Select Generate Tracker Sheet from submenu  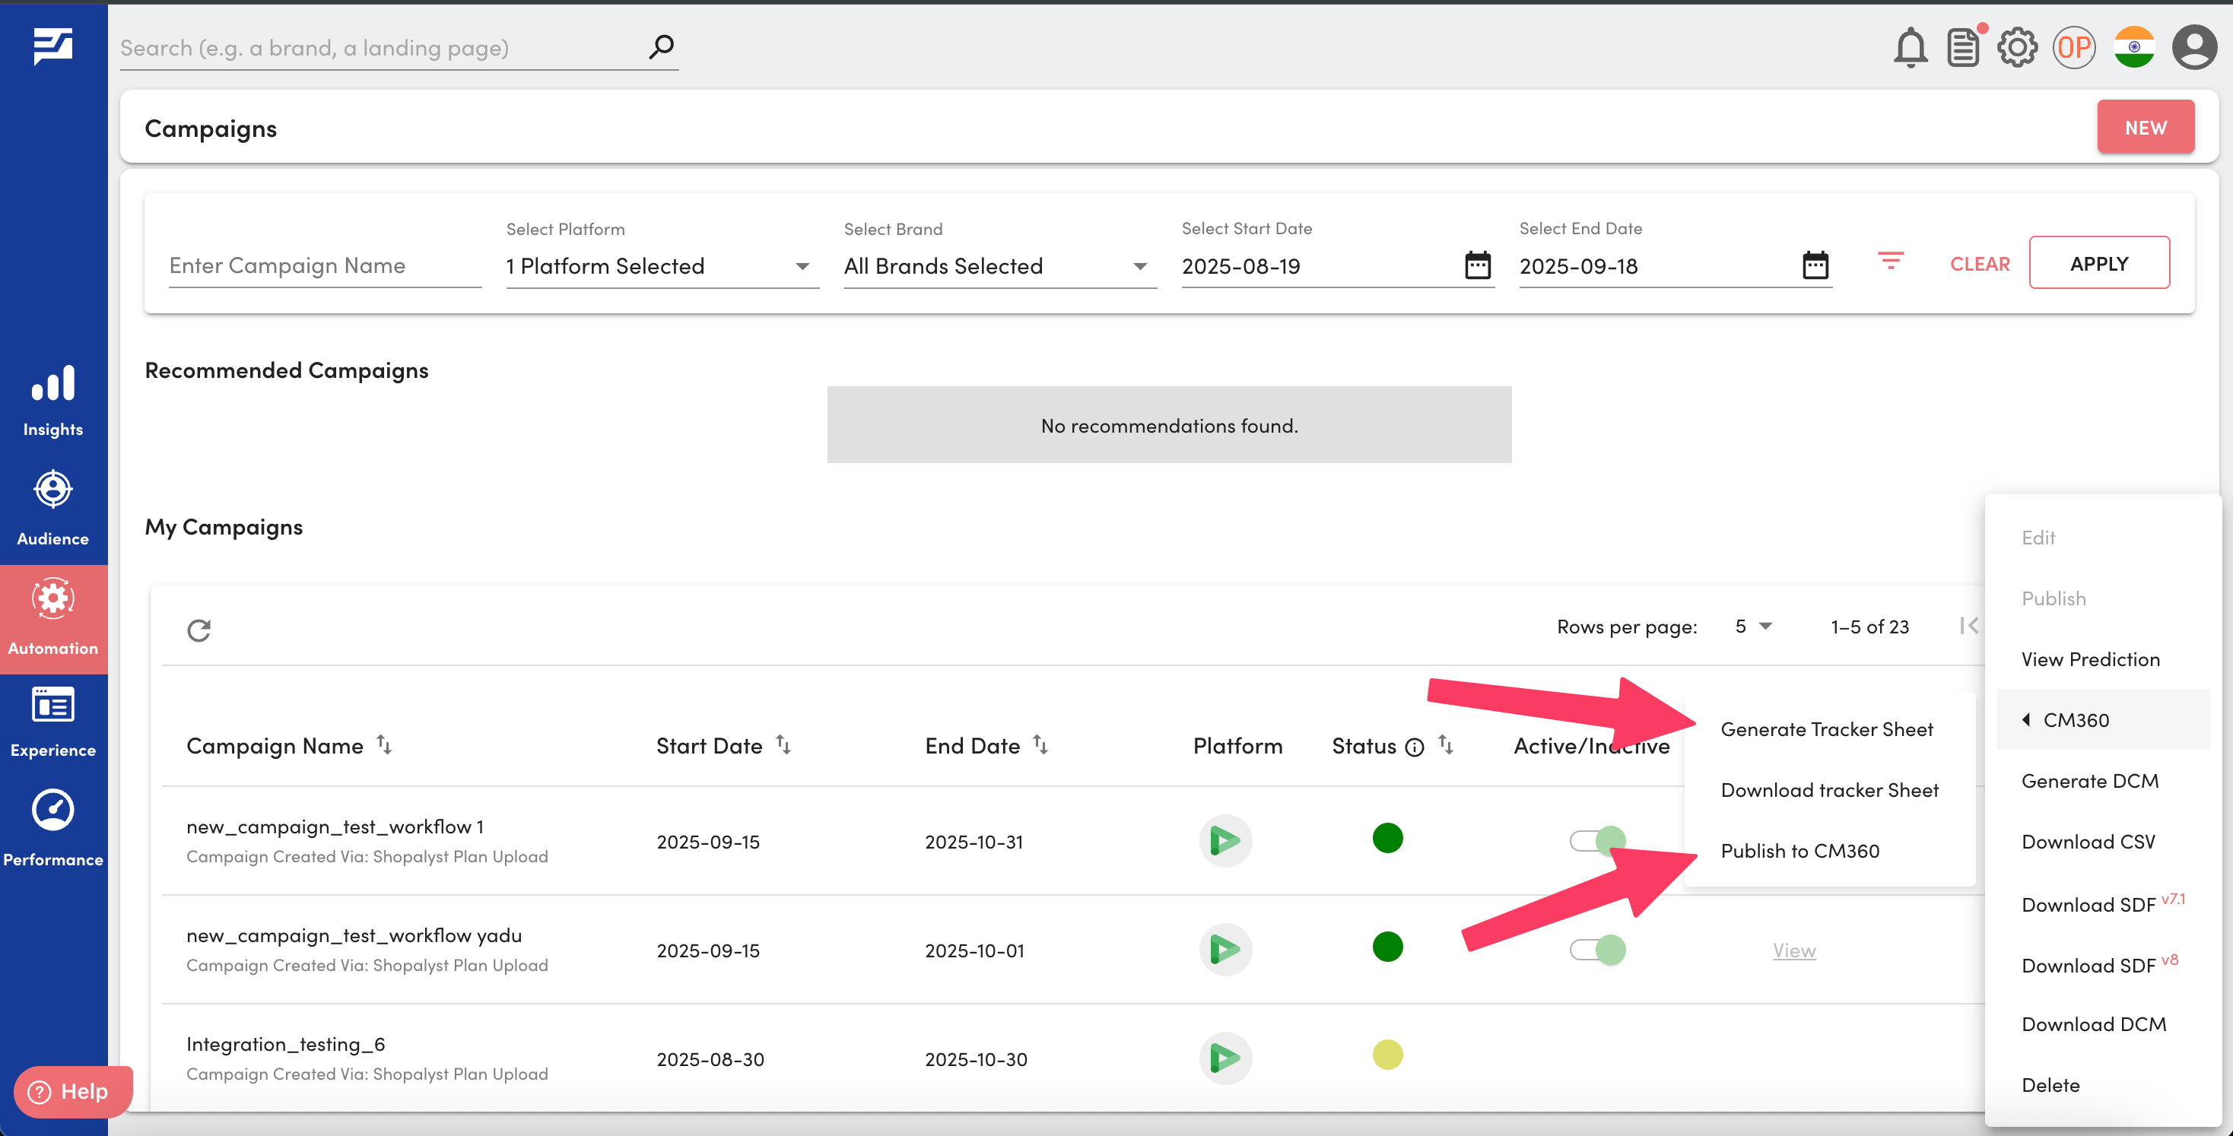click(1826, 728)
